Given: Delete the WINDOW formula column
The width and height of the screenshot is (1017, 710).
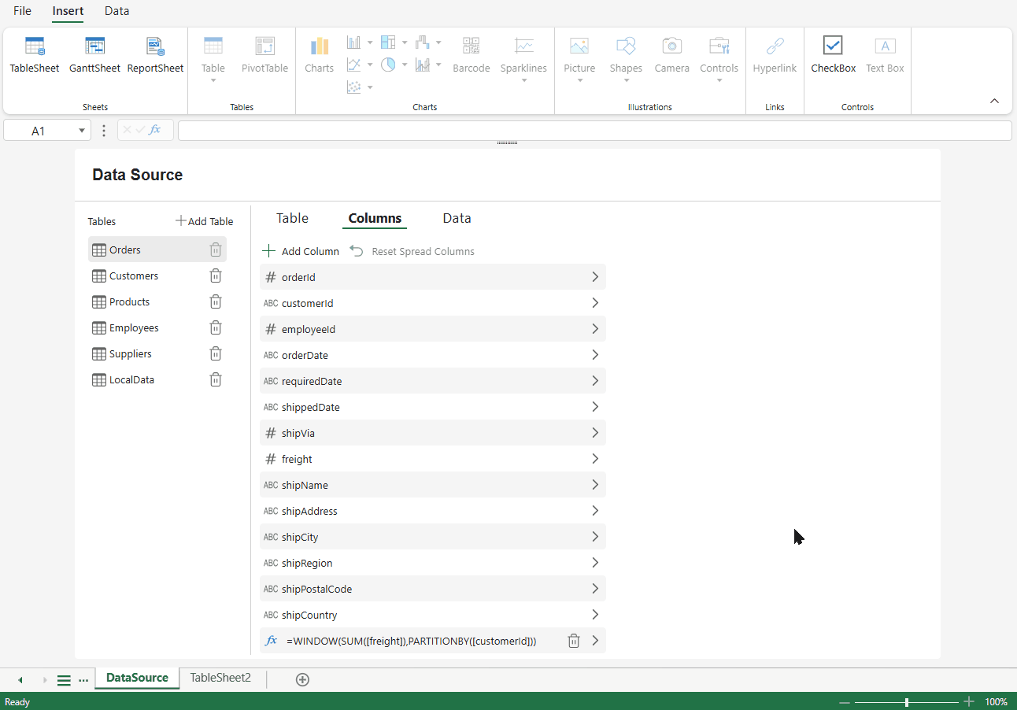Looking at the screenshot, I should [574, 641].
